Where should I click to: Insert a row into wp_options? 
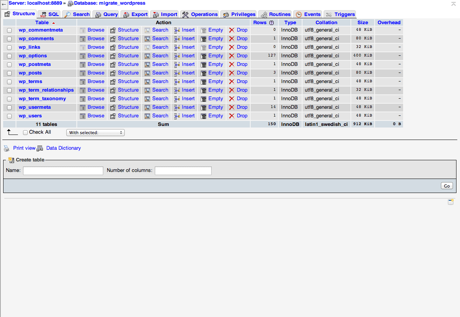[x=188, y=55]
